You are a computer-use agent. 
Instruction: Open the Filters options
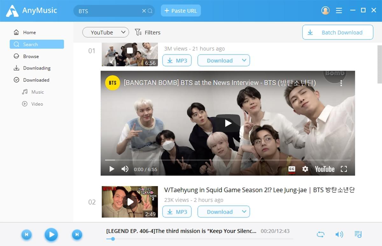[x=148, y=32]
